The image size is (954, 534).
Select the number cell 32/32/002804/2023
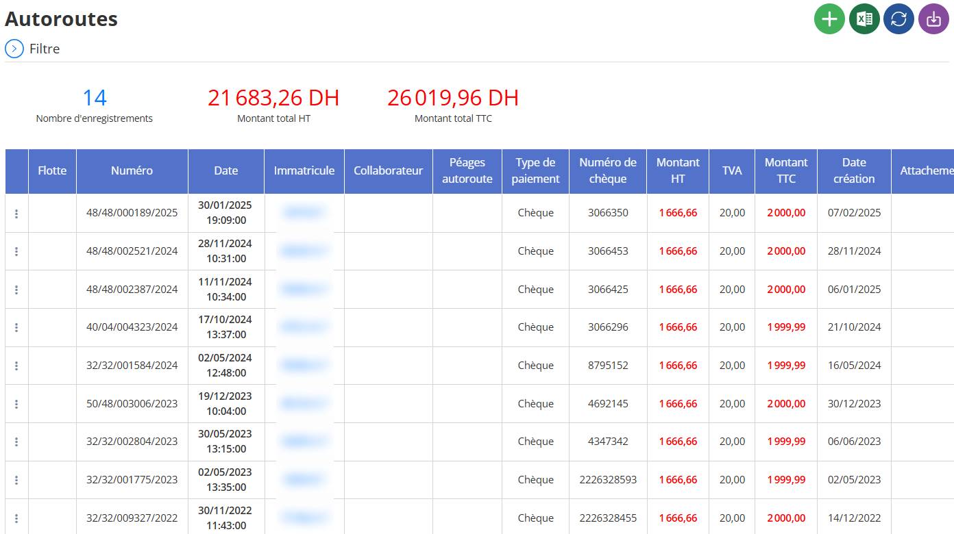point(132,442)
